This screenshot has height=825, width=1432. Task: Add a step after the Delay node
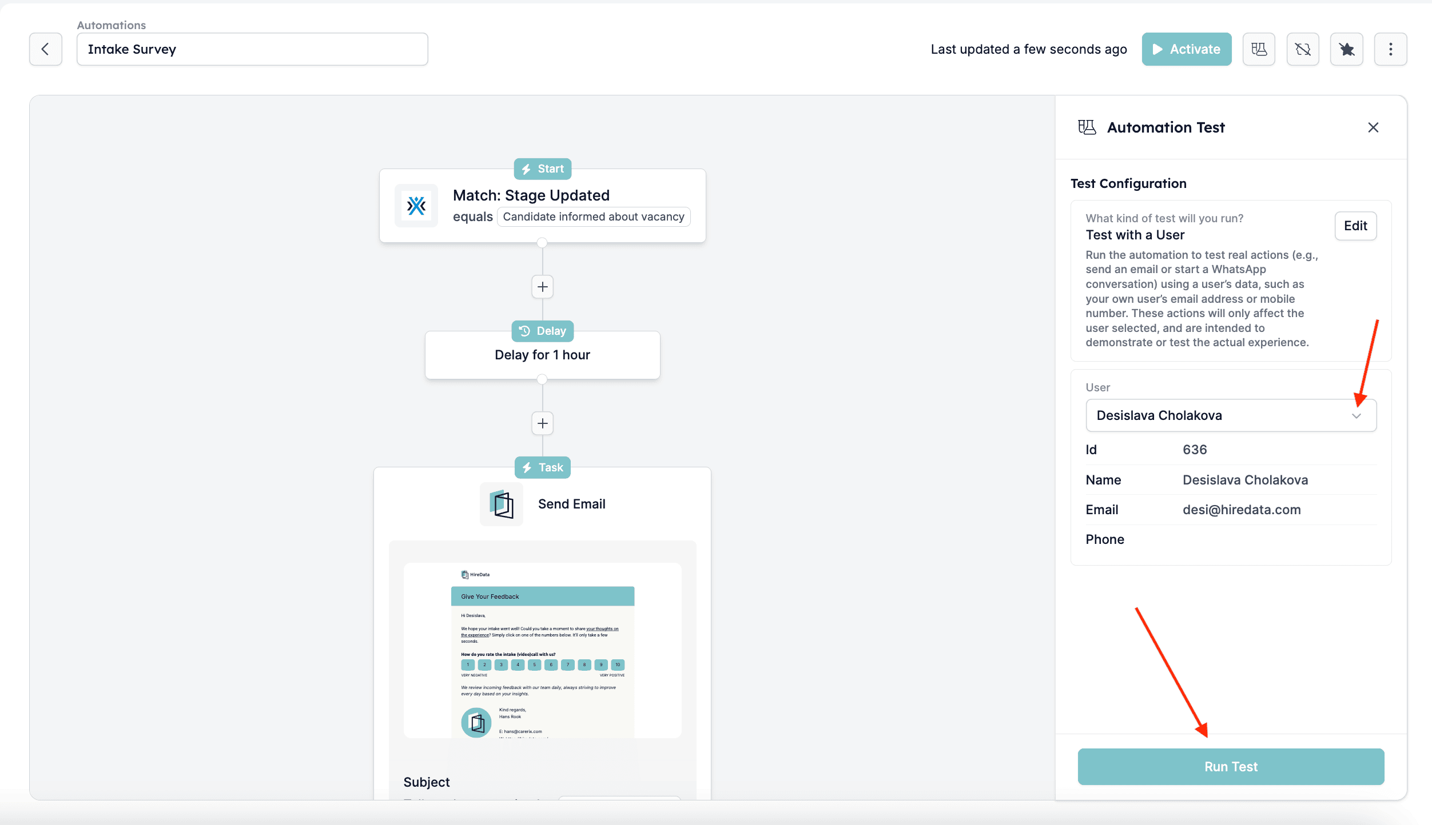(542, 423)
